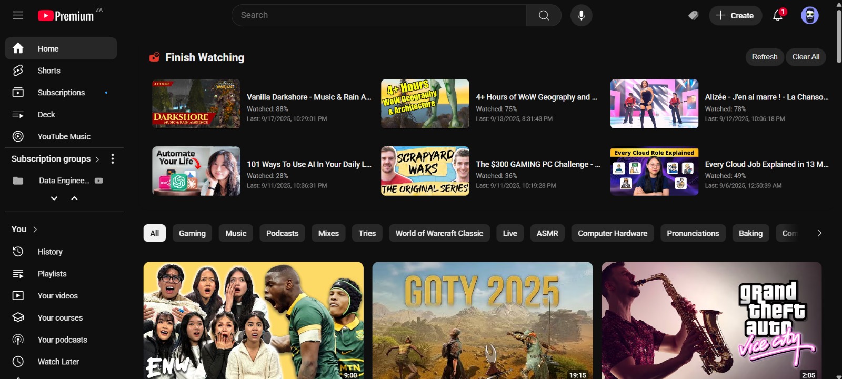Click the Watch Later clock icon

click(18, 362)
